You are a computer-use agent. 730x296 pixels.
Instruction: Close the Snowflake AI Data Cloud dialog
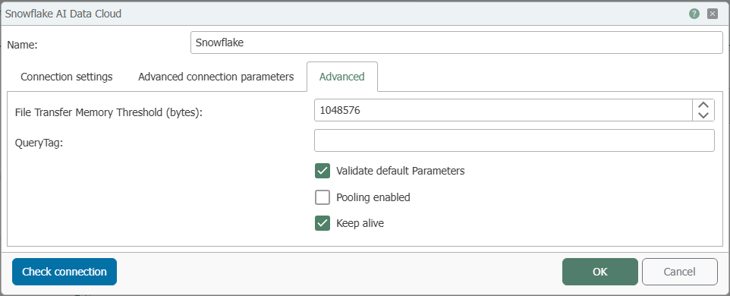tap(713, 14)
